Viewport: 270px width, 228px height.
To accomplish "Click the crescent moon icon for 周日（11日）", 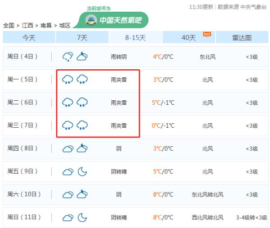I will tap(82, 218).
